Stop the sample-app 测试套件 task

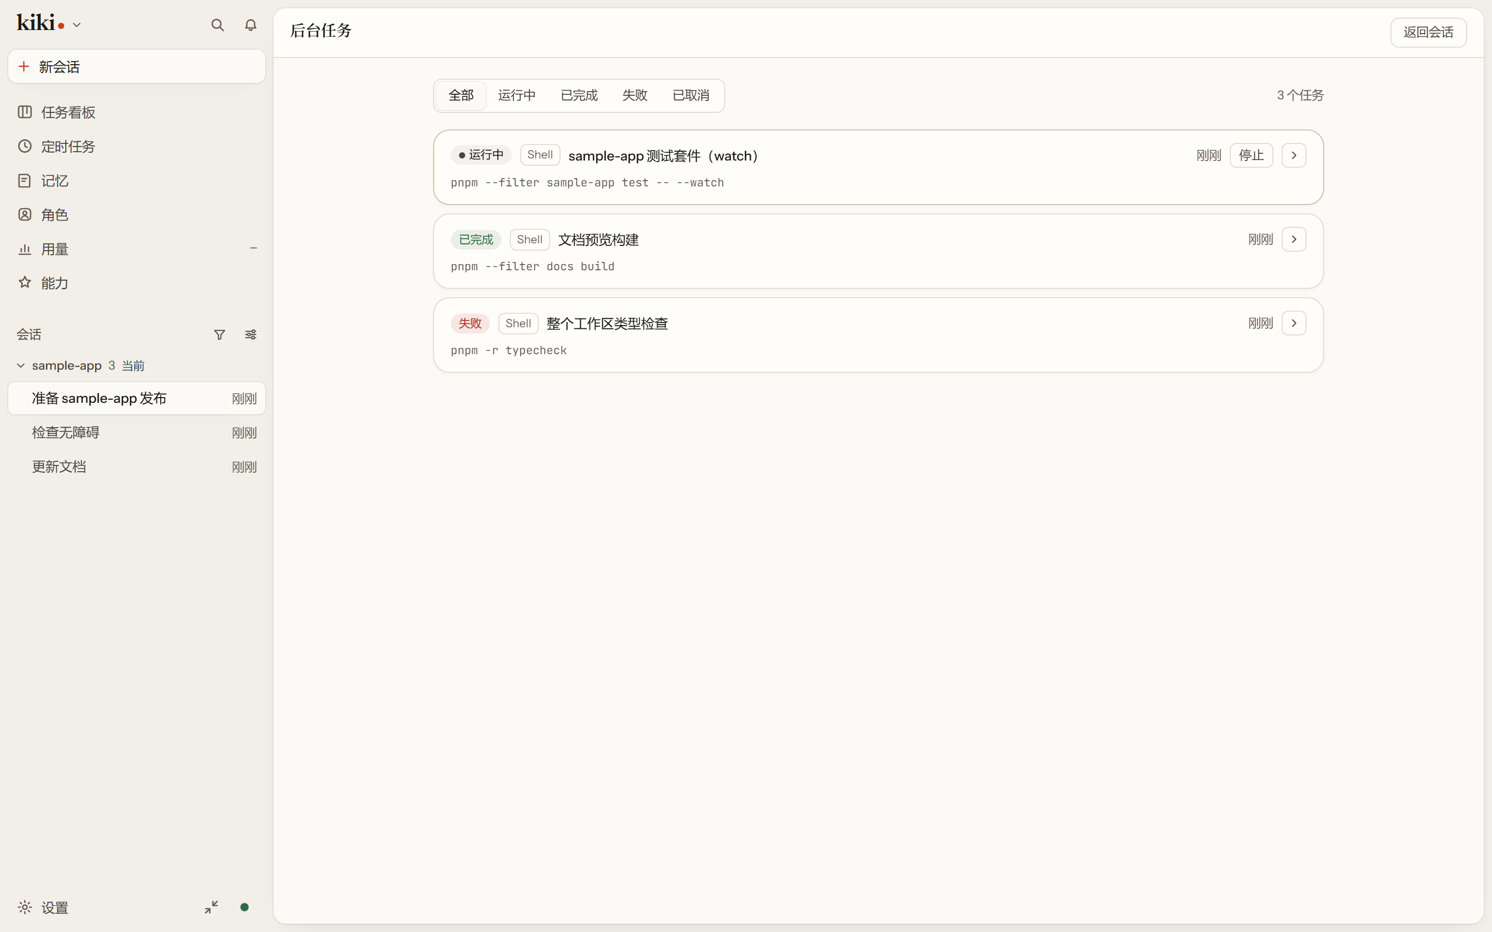(x=1251, y=155)
